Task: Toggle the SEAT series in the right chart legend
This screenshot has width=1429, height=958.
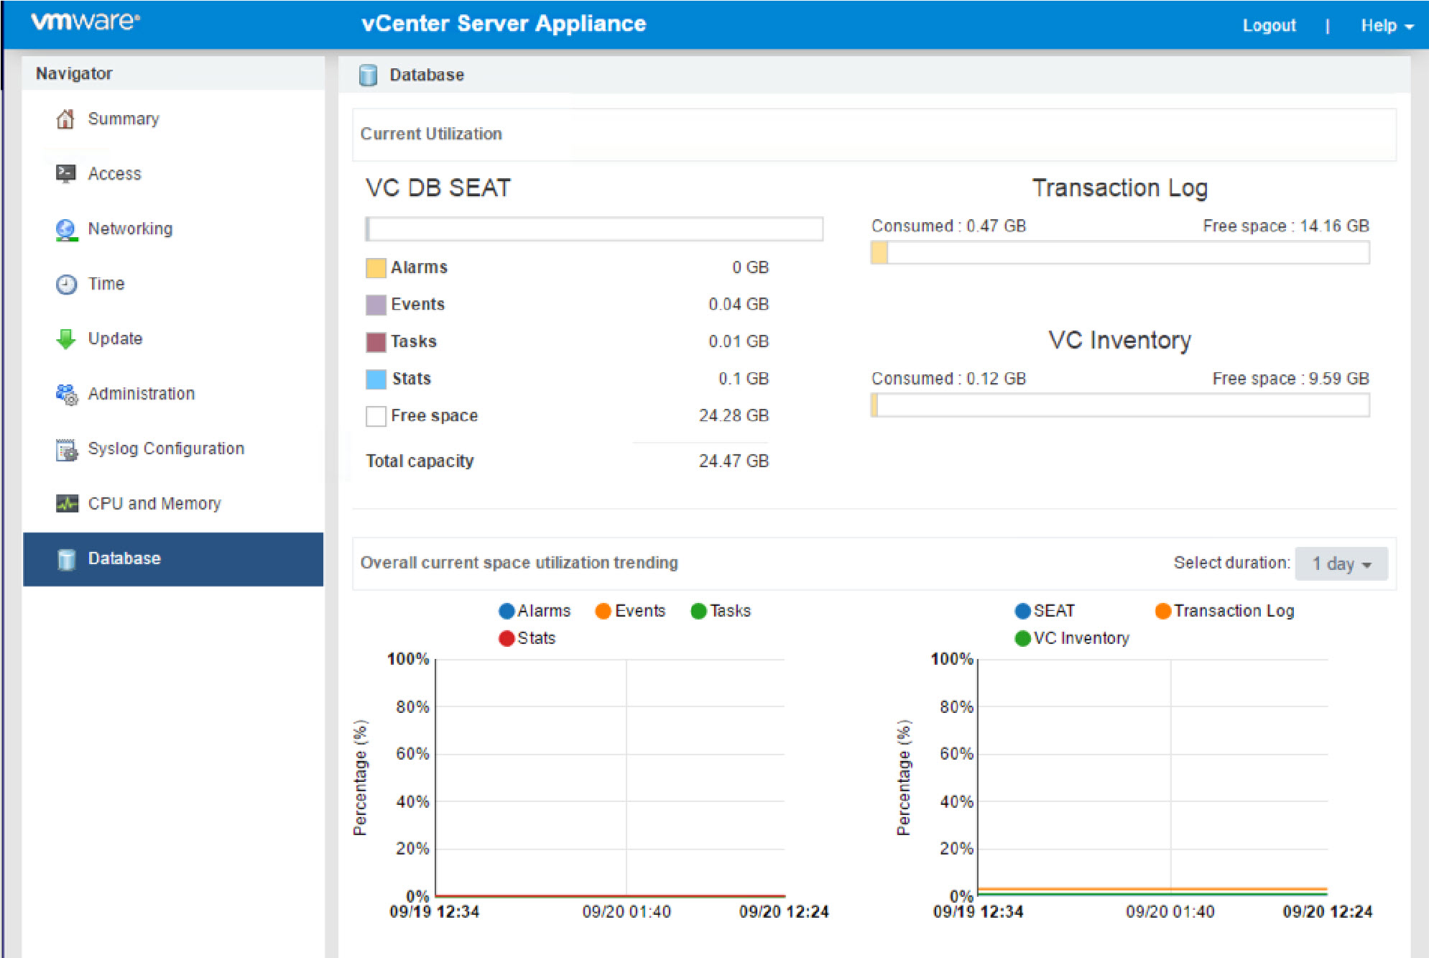Action: pos(1045,610)
